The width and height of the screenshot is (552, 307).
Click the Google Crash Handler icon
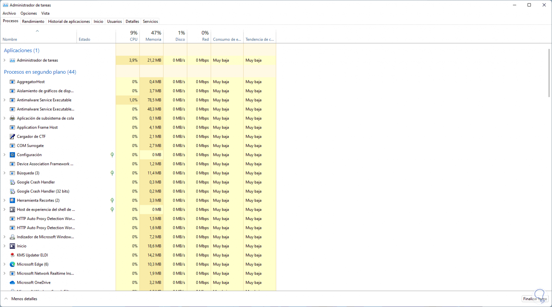click(x=12, y=182)
